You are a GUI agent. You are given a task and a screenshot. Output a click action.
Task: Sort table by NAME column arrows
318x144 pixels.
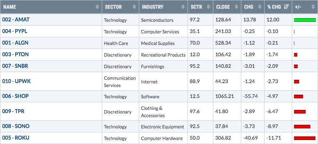pyautogui.click(x=97, y=7)
